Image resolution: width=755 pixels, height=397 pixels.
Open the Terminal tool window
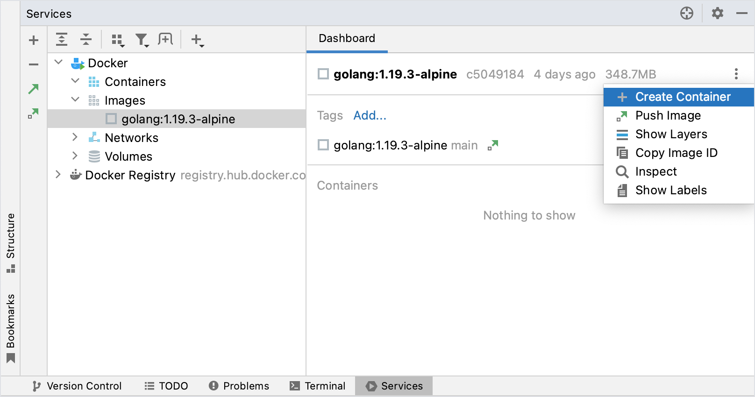pyautogui.click(x=318, y=386)
